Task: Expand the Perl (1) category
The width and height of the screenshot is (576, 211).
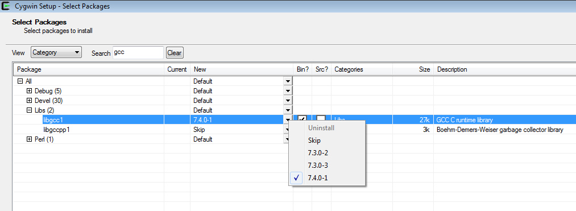Action: [x=30, y=139]
